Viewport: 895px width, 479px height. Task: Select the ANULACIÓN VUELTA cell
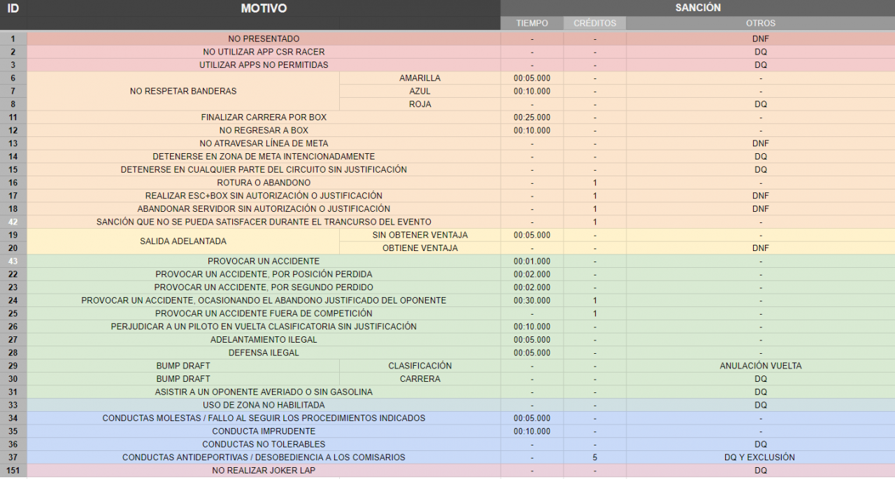pos(760,366)
